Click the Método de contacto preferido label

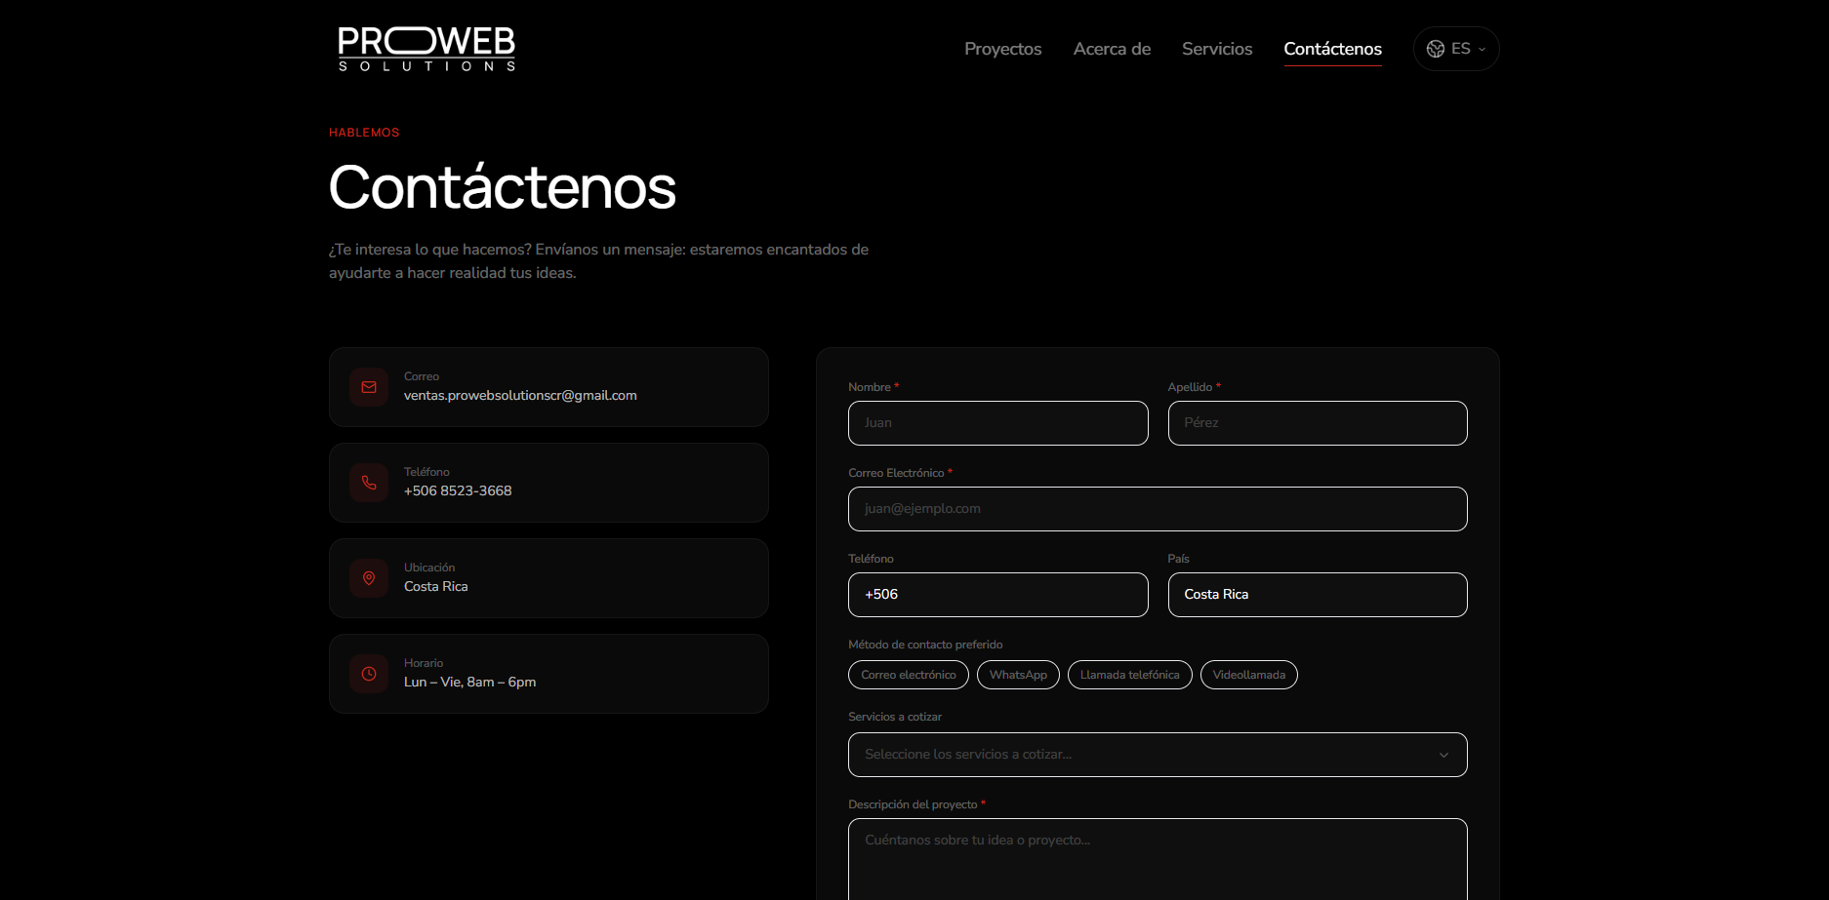click(x=925, y=645)
